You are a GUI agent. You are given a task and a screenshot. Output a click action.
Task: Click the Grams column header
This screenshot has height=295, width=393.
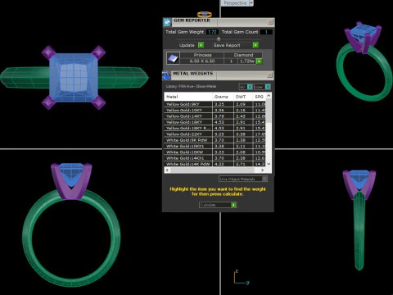pyautogui.click(x=223, y=97)
